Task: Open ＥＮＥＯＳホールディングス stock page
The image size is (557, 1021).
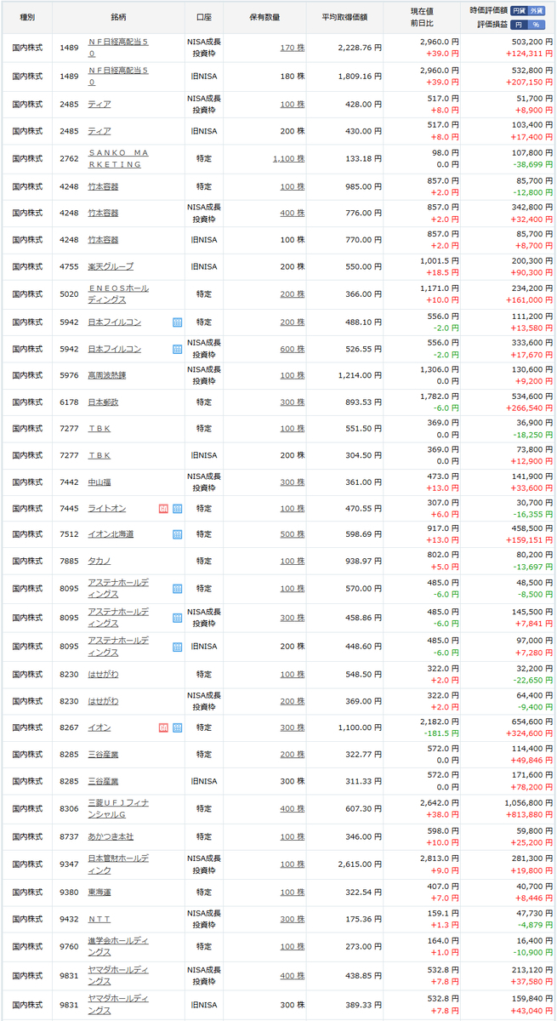Action: click(118, 294)
